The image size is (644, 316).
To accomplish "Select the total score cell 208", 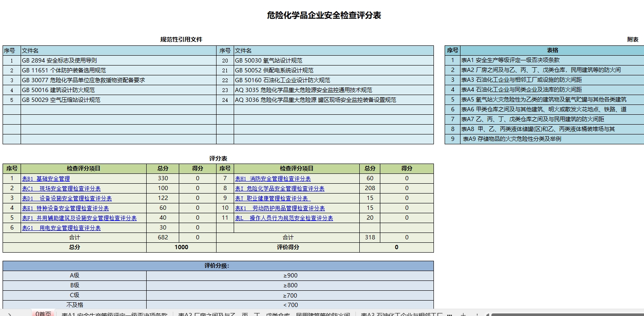I will click(370, 188).
